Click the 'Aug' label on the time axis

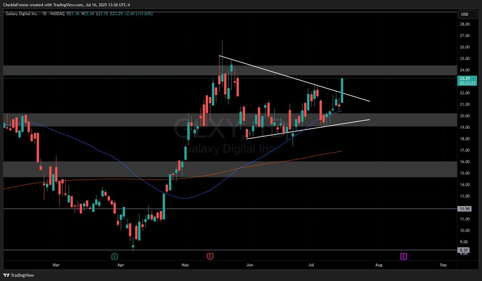pos(378,265)
